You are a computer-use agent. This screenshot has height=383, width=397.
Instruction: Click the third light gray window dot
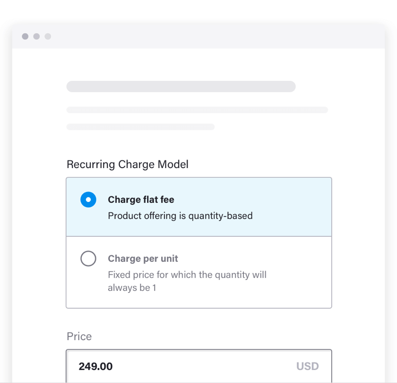click(x=48, y=36)
